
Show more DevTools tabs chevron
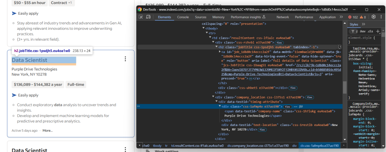pos(341,17)
